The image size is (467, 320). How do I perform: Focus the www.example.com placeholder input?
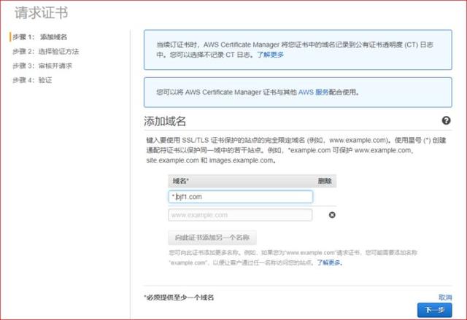[x=240, y=215]
